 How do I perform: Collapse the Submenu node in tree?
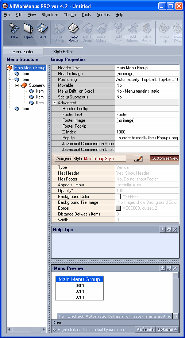coord(17,85)
